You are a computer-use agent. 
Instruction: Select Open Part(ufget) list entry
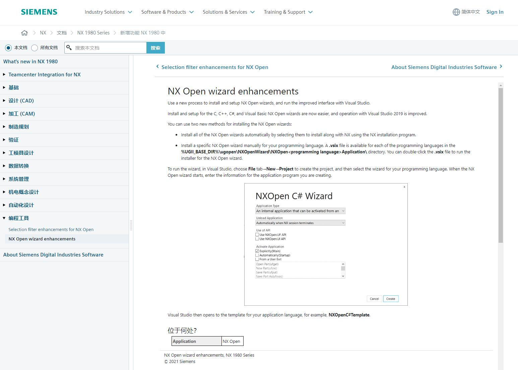point(267,264)
